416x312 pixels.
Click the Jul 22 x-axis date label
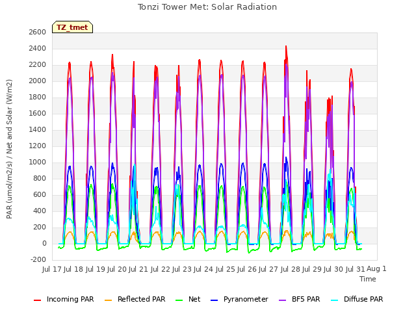[x=161, y=269]
